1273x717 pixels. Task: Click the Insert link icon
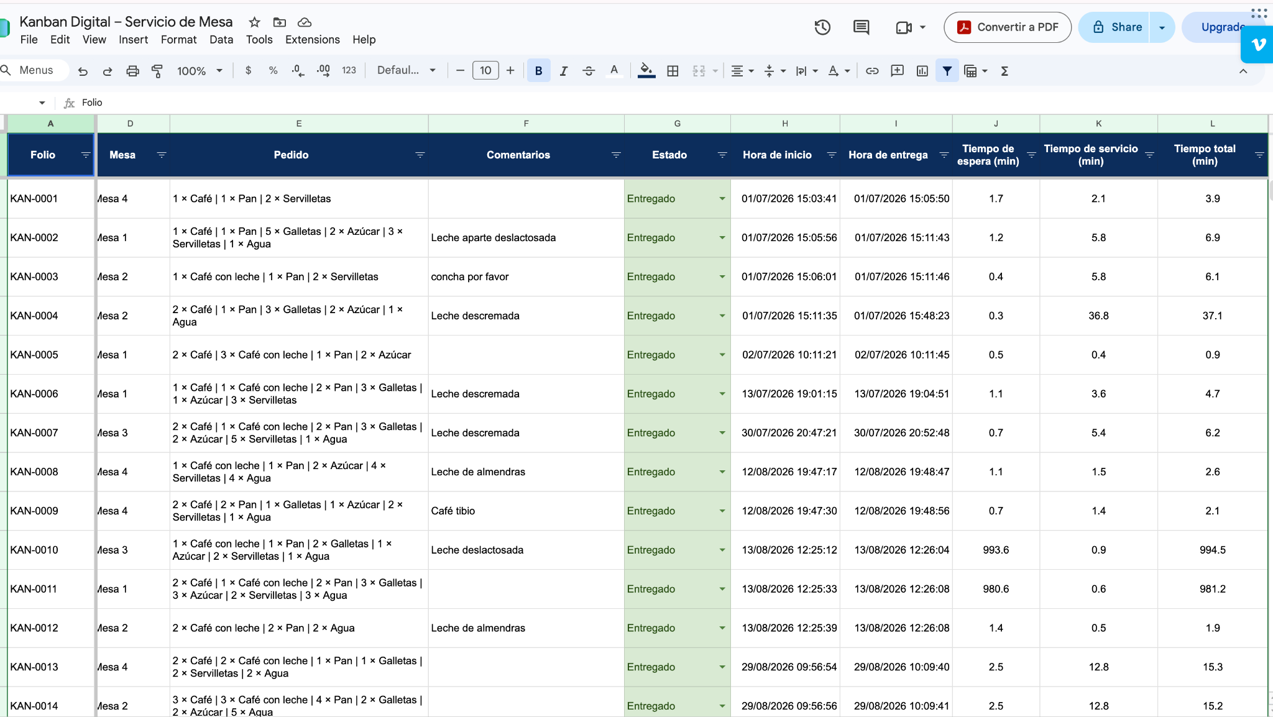pos(872,71)
